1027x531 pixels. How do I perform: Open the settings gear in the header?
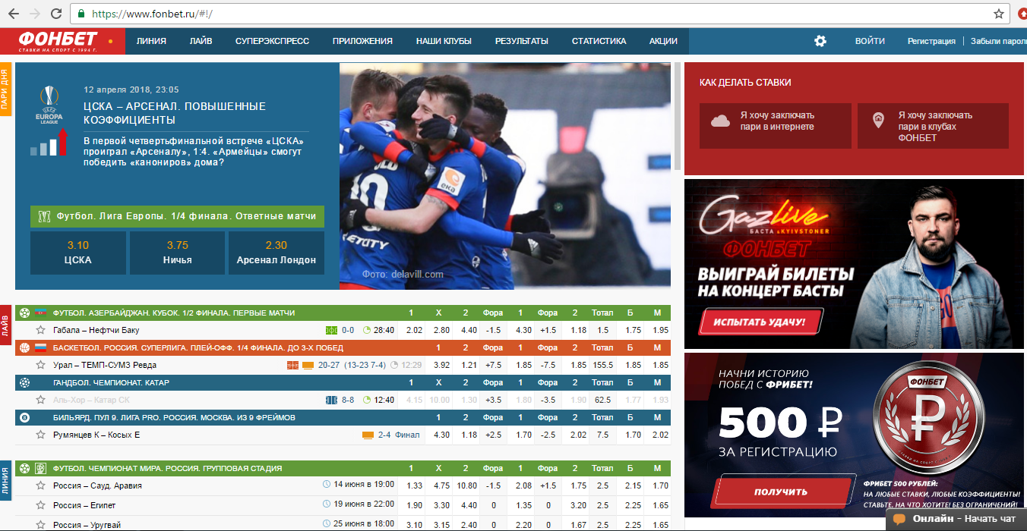820,41
